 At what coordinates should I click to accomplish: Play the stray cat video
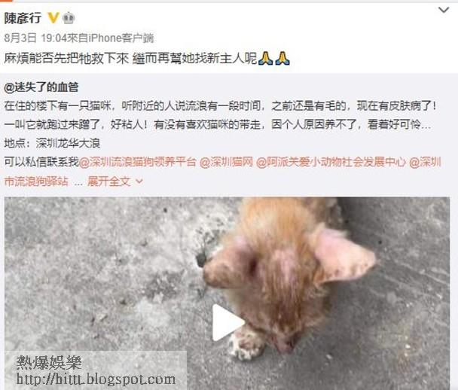(227, 322)
